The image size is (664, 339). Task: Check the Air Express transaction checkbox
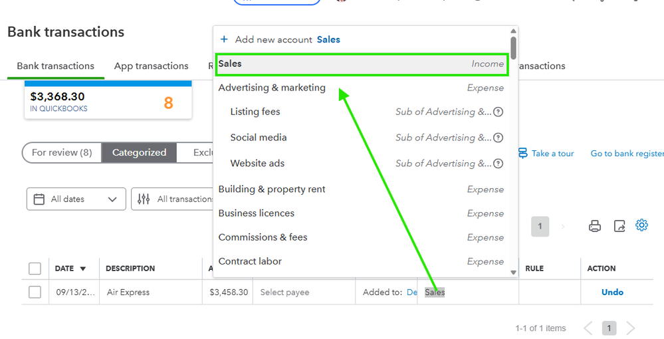[35, 292]
